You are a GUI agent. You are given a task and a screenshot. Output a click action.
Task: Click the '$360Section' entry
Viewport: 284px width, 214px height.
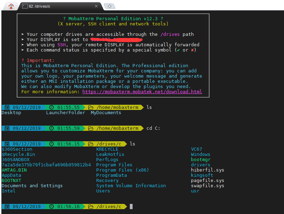(x=17, y=149)
